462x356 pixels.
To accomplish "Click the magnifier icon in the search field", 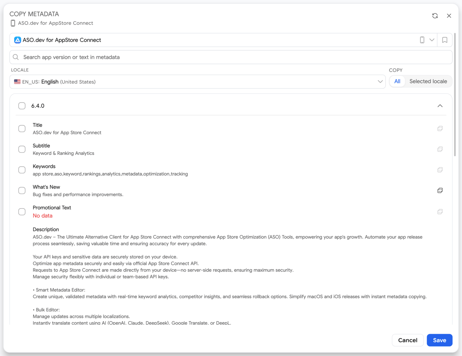I will pyautogui.click(x=16, y=57).
